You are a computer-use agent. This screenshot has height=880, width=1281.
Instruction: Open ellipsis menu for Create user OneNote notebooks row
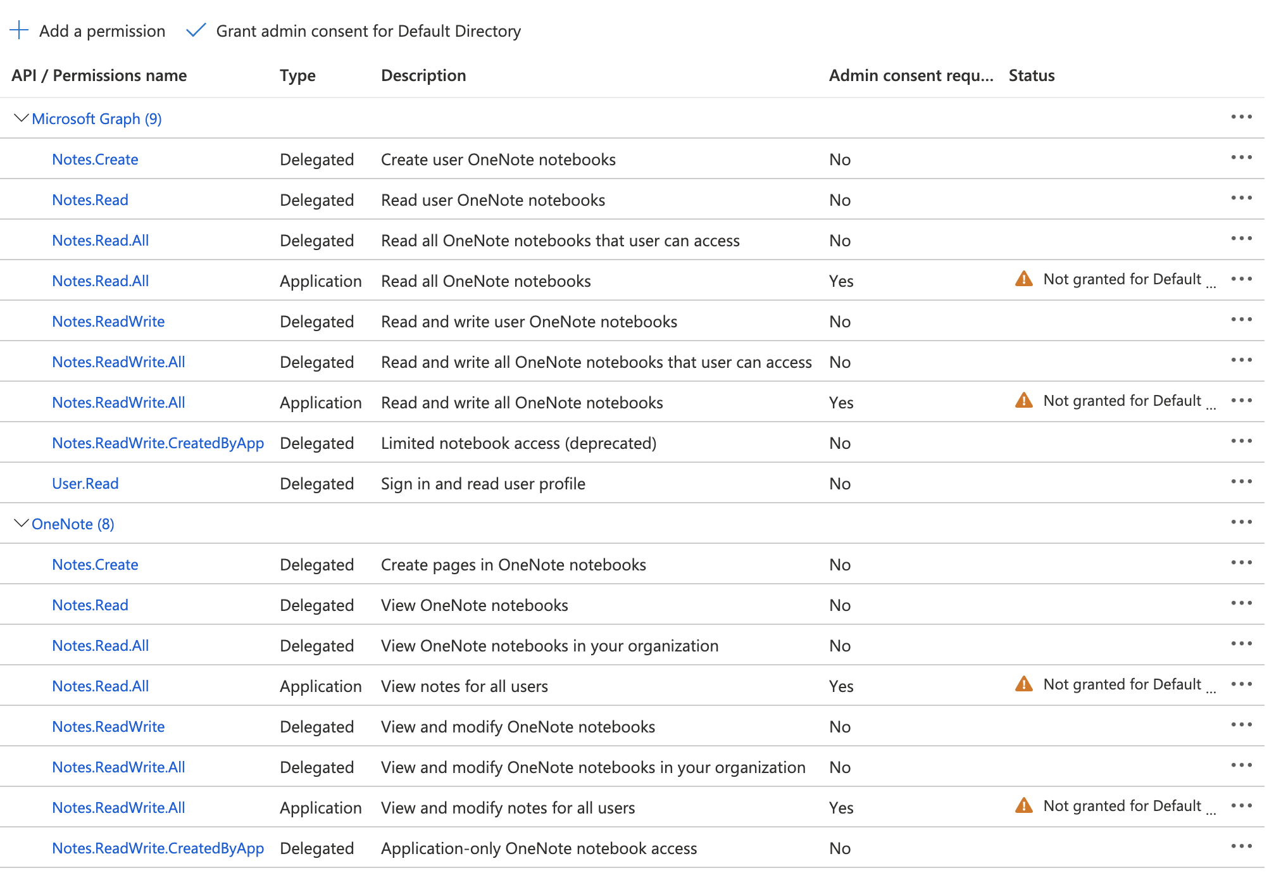1241,158
